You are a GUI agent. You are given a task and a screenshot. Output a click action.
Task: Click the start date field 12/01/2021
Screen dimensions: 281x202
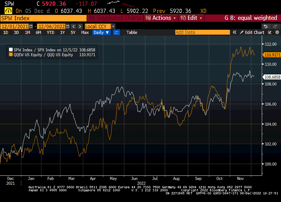(15, 26)
